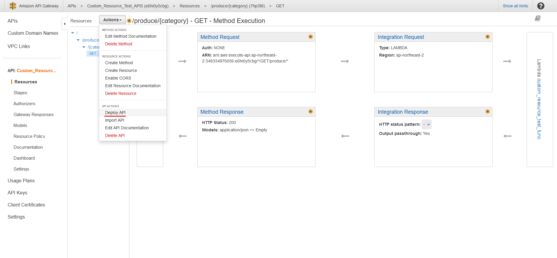Image resolution: width=557 pixels, height=258 pixels.
Task: Select the GET method in resource tree
Action: 93,54
